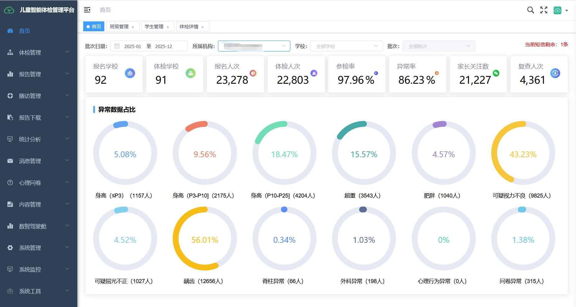Click the 复查人次 blue circular icon
This screenshot has width=576, height=307.
click(x=555, y=73)
